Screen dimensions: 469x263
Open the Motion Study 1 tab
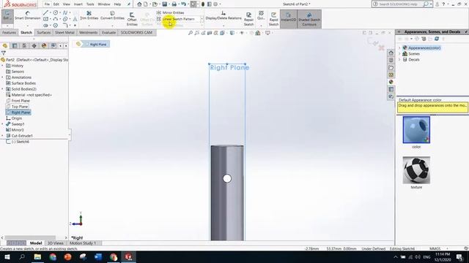(83, 243)
